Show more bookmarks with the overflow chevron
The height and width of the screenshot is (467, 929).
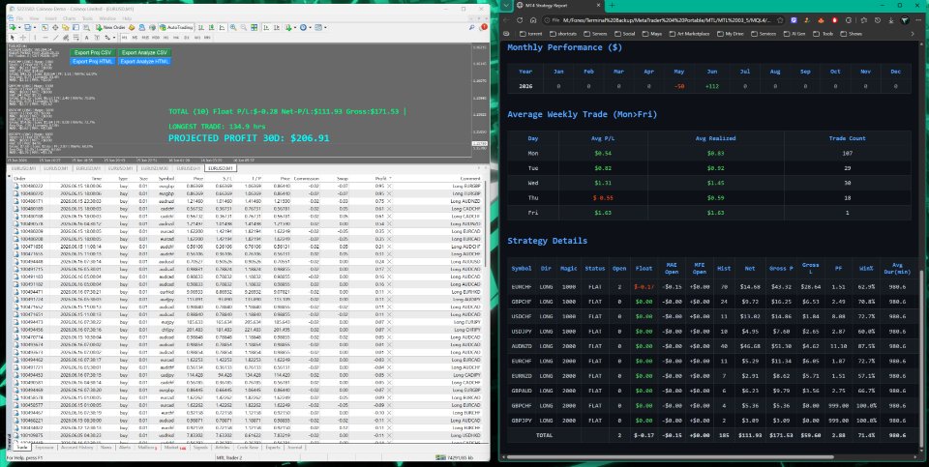[913, 34]
